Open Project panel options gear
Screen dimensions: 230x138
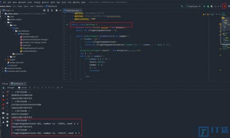coord(57,10)
